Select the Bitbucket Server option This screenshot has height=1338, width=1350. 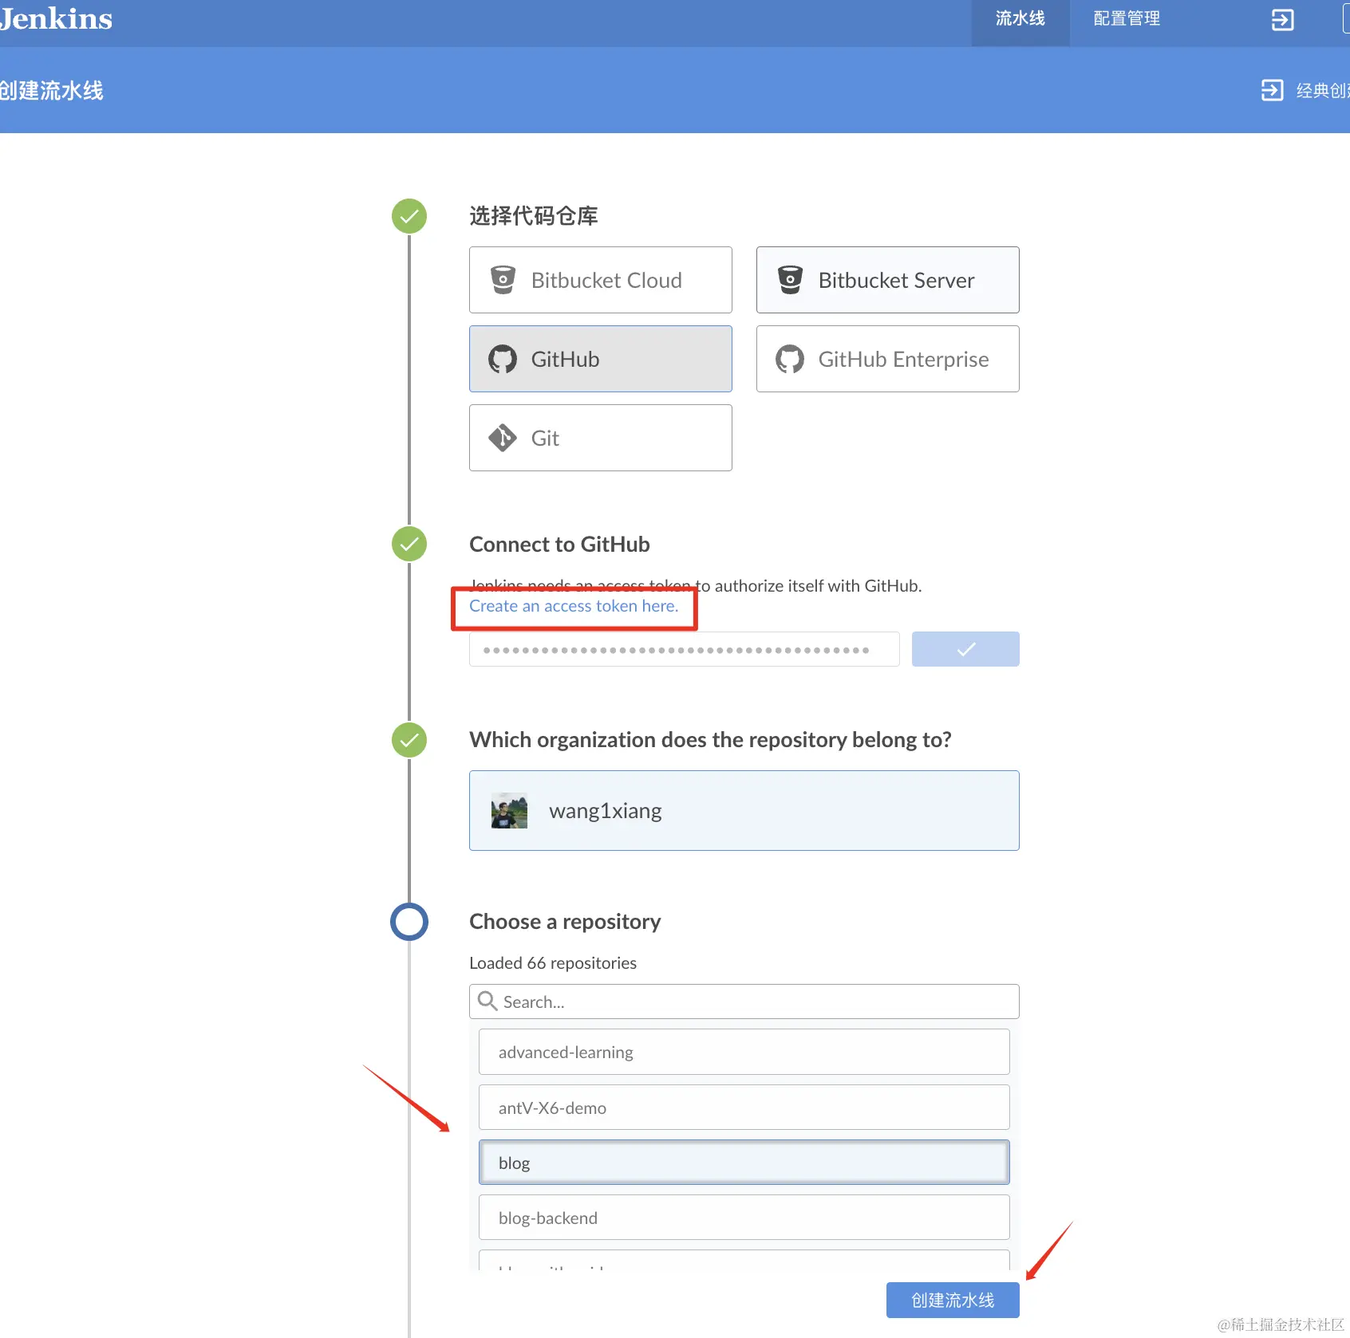pos(887,280)
